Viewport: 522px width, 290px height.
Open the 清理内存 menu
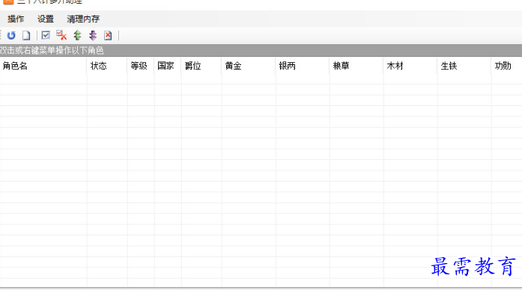pyautogui.click(x=83, y=19)
